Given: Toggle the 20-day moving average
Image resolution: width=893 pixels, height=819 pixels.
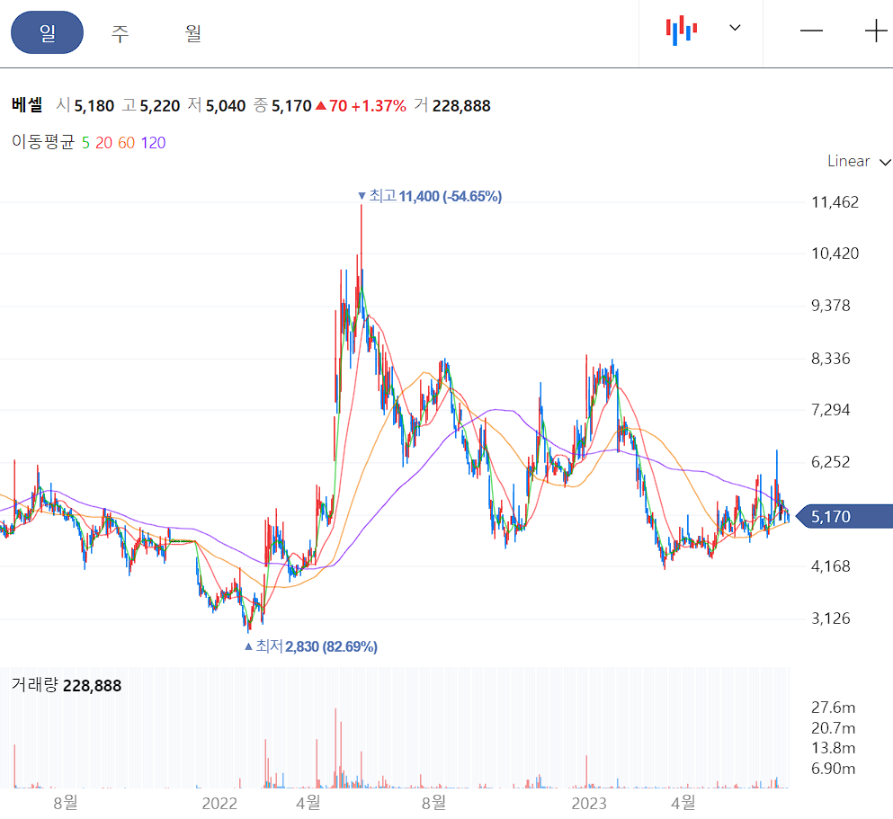Looking at the screenshot, I should tap(102, 142).
